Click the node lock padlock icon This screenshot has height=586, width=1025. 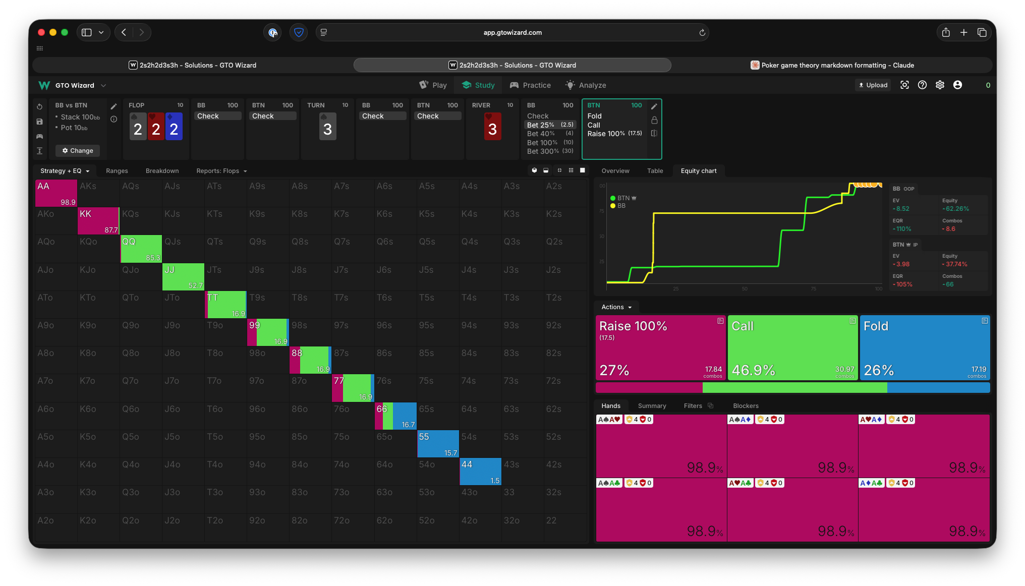[654, 120]
